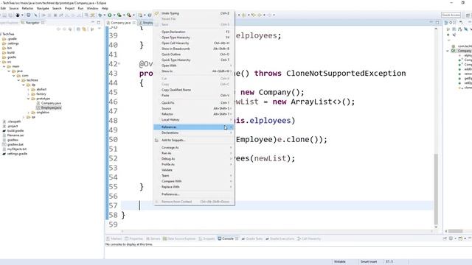Image resolution: width=472 pixels, height=265 pixels.
Task: Expand the singleton folder in Navigator
Action: 28,113
